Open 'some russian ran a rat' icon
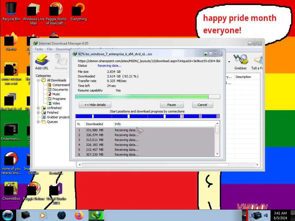The width and height of the screenshot is (295, 221). pos(11,74)
